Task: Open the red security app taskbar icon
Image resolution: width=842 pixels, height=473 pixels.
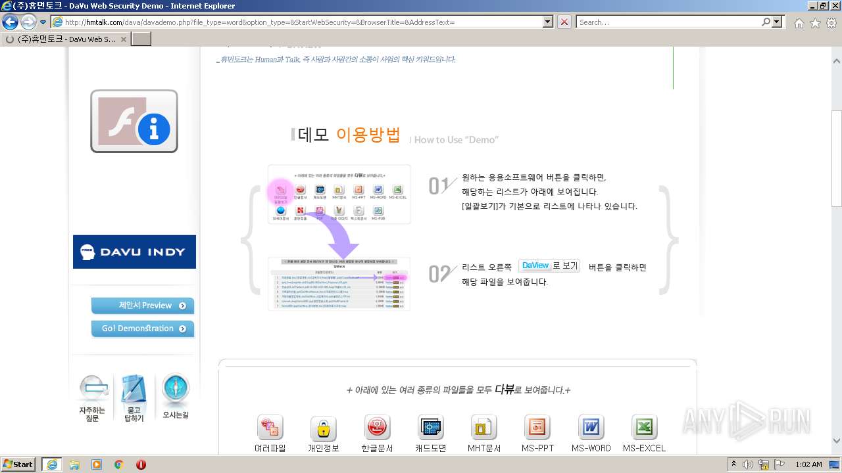Action: (x=141, y=464)
